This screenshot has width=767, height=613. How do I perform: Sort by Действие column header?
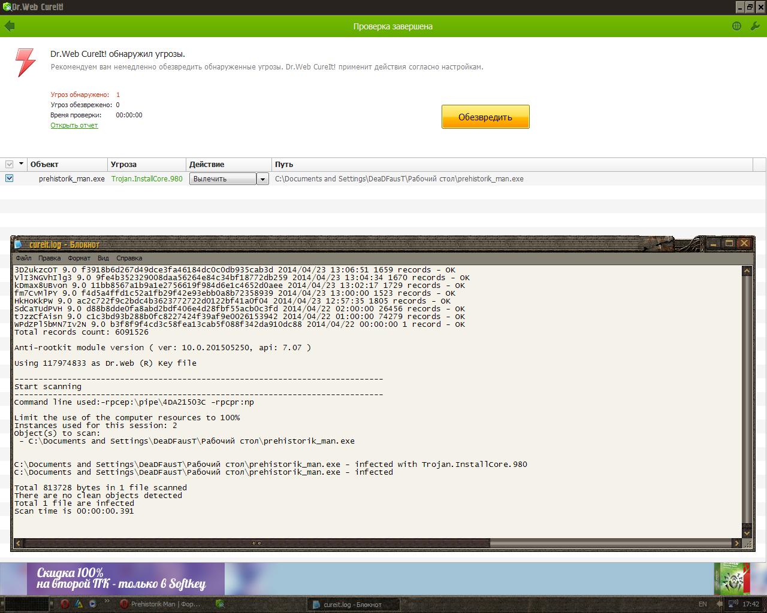click(229, 164)
